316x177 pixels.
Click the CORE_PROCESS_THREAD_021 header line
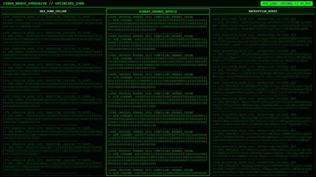(x=150, y=36)
